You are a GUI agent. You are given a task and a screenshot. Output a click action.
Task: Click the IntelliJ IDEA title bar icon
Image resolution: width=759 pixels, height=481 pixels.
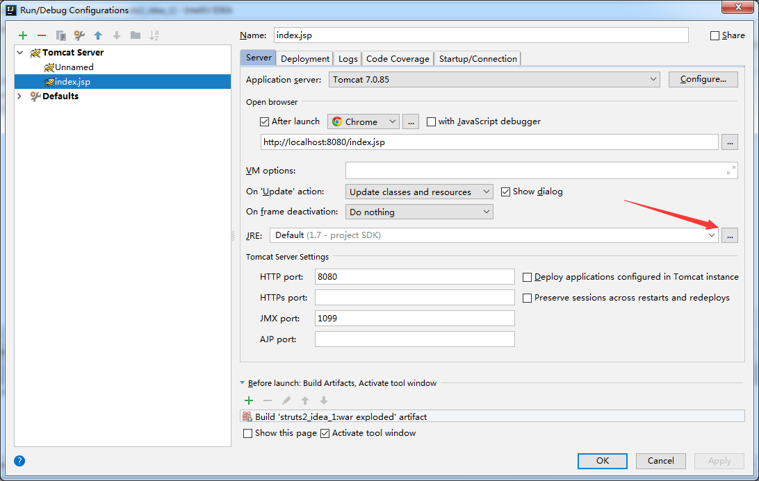click(x=10, y=10)
